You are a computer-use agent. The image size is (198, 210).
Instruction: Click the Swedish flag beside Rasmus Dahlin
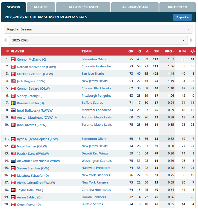13,103
